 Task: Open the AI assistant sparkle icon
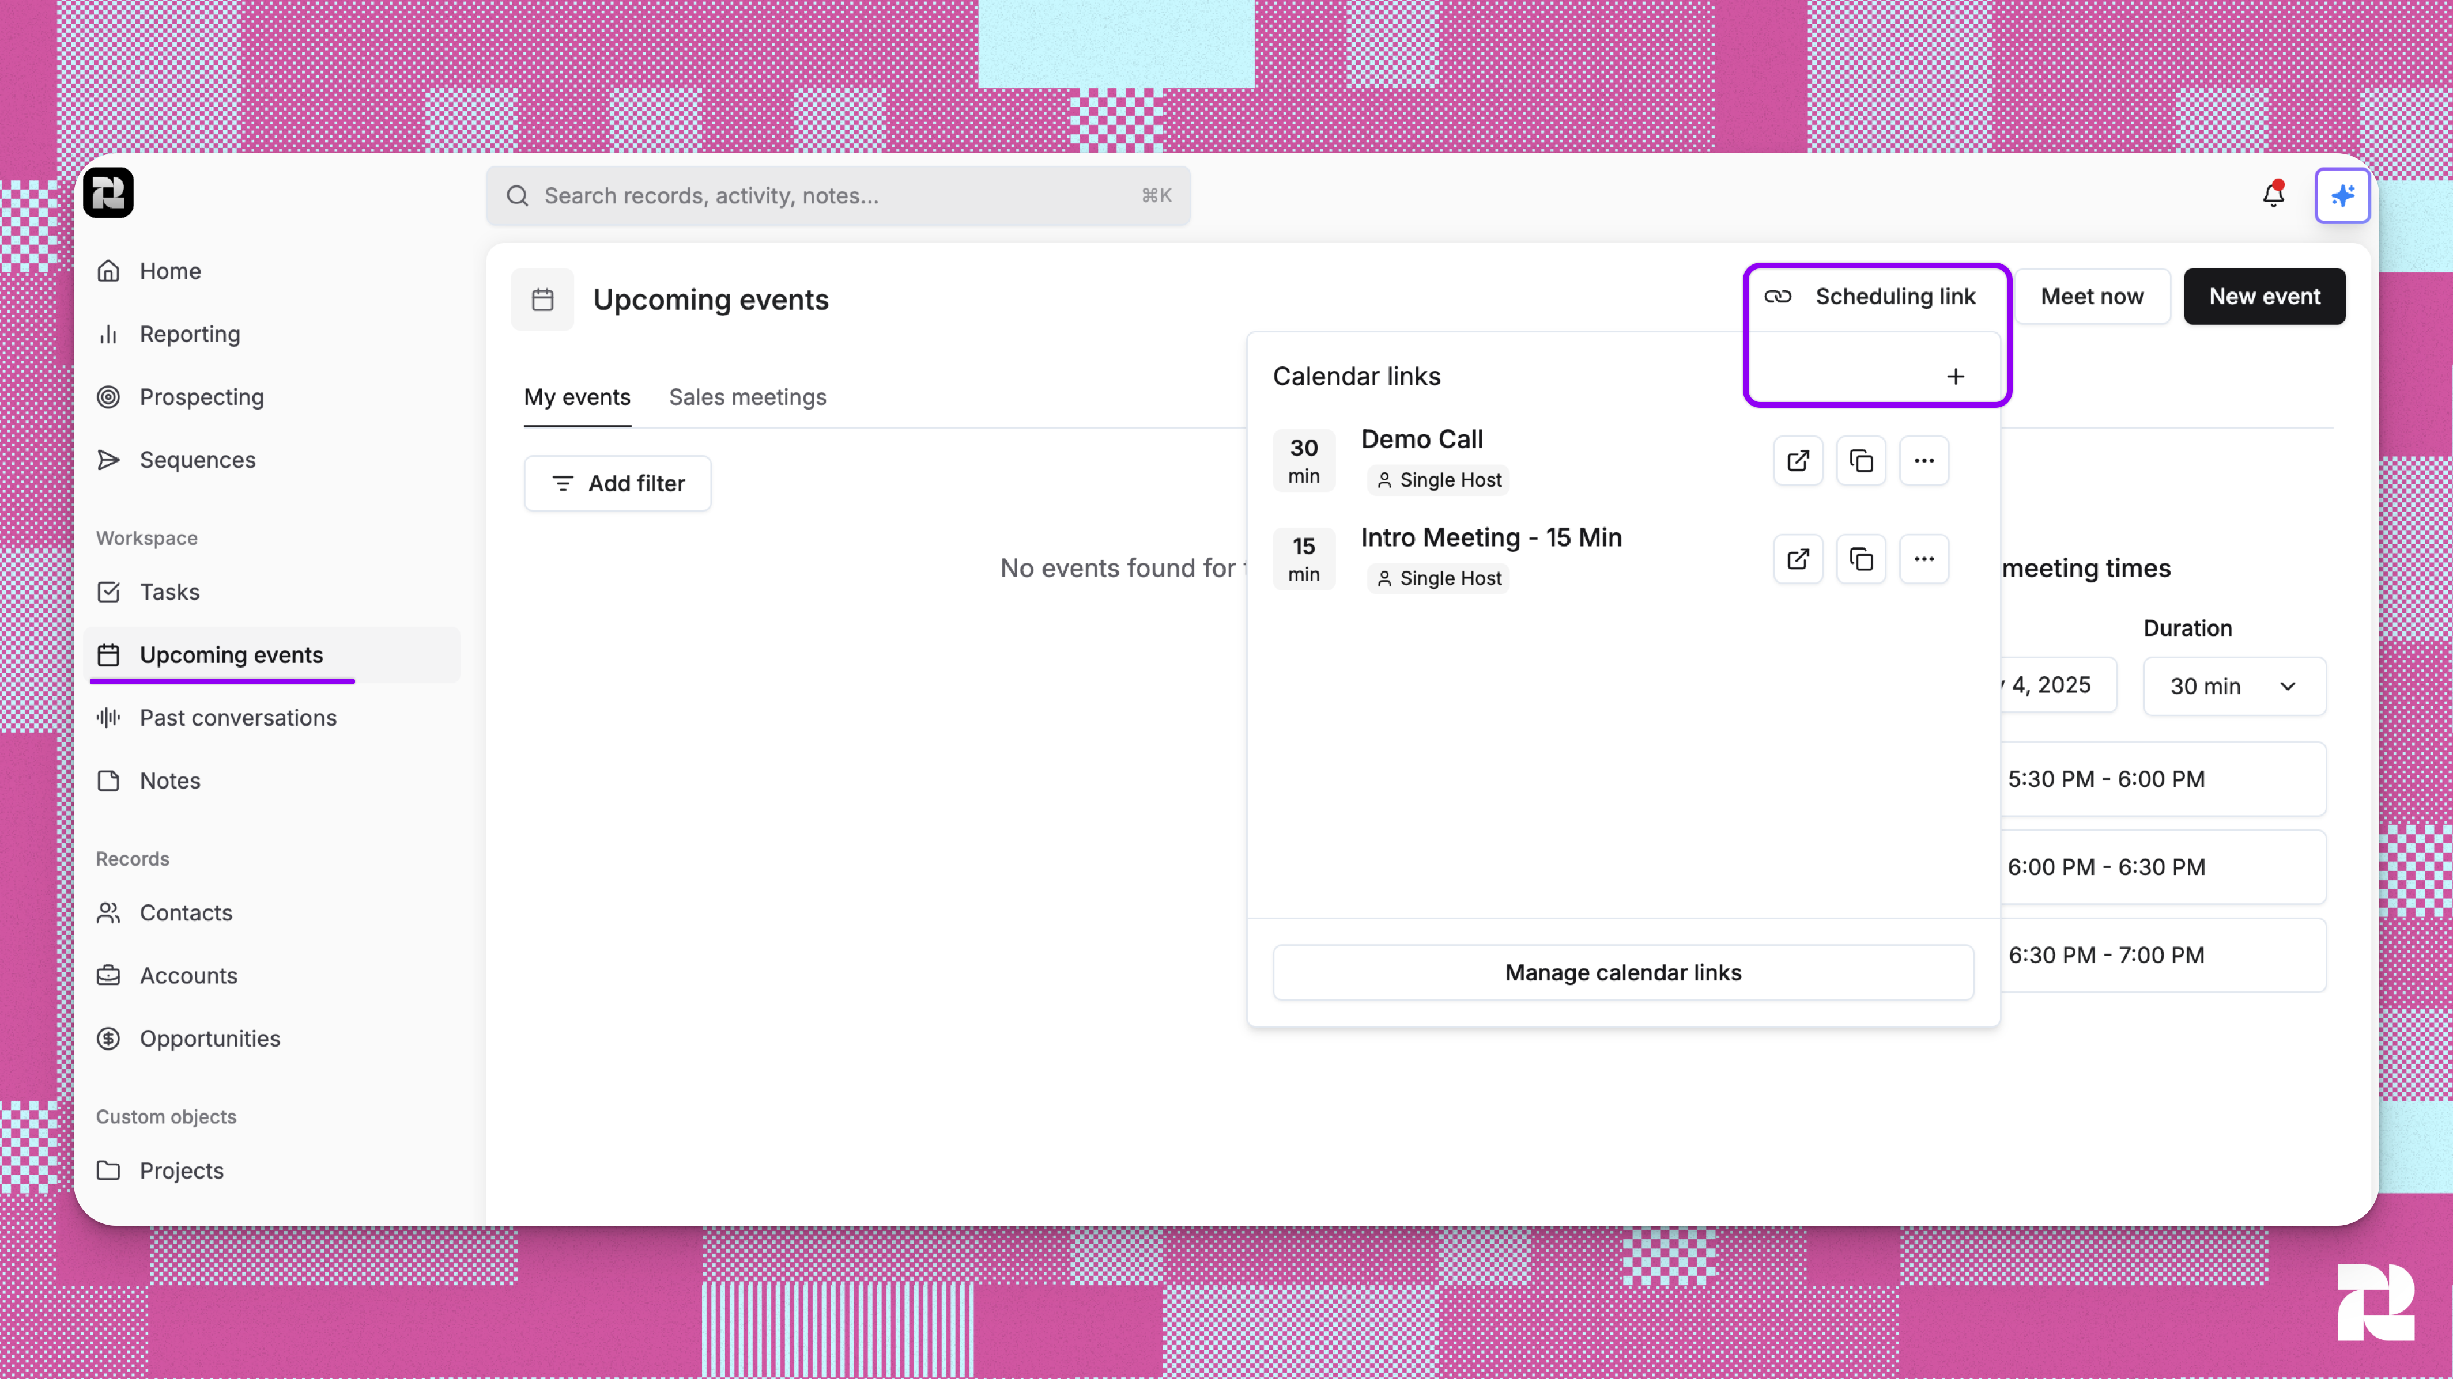click(2342, 195)
